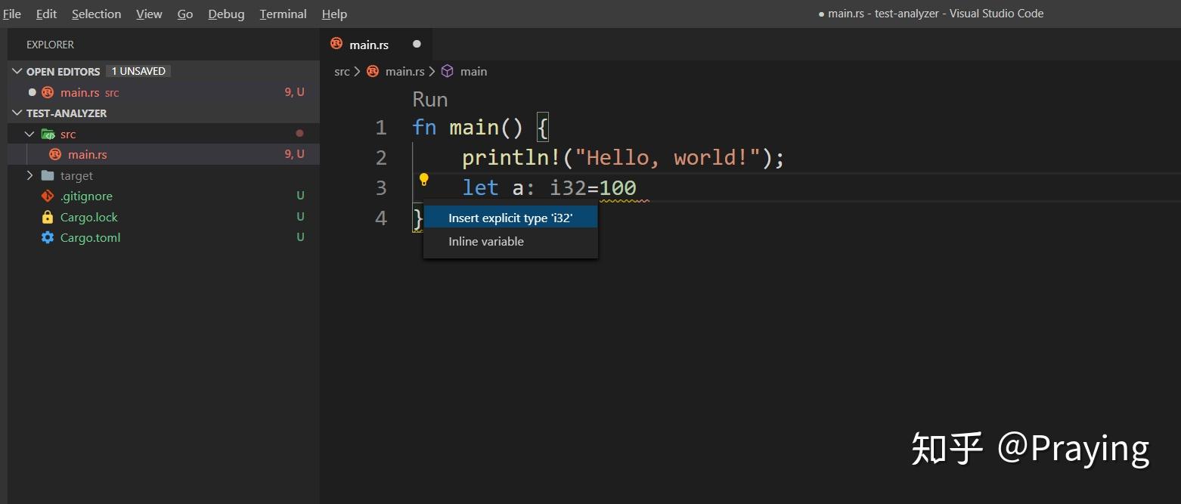Expand the target folder

[29, 175]
